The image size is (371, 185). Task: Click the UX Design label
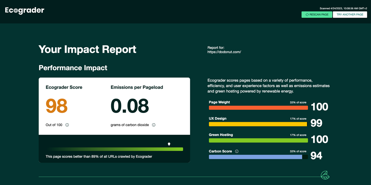click(218, 118)
